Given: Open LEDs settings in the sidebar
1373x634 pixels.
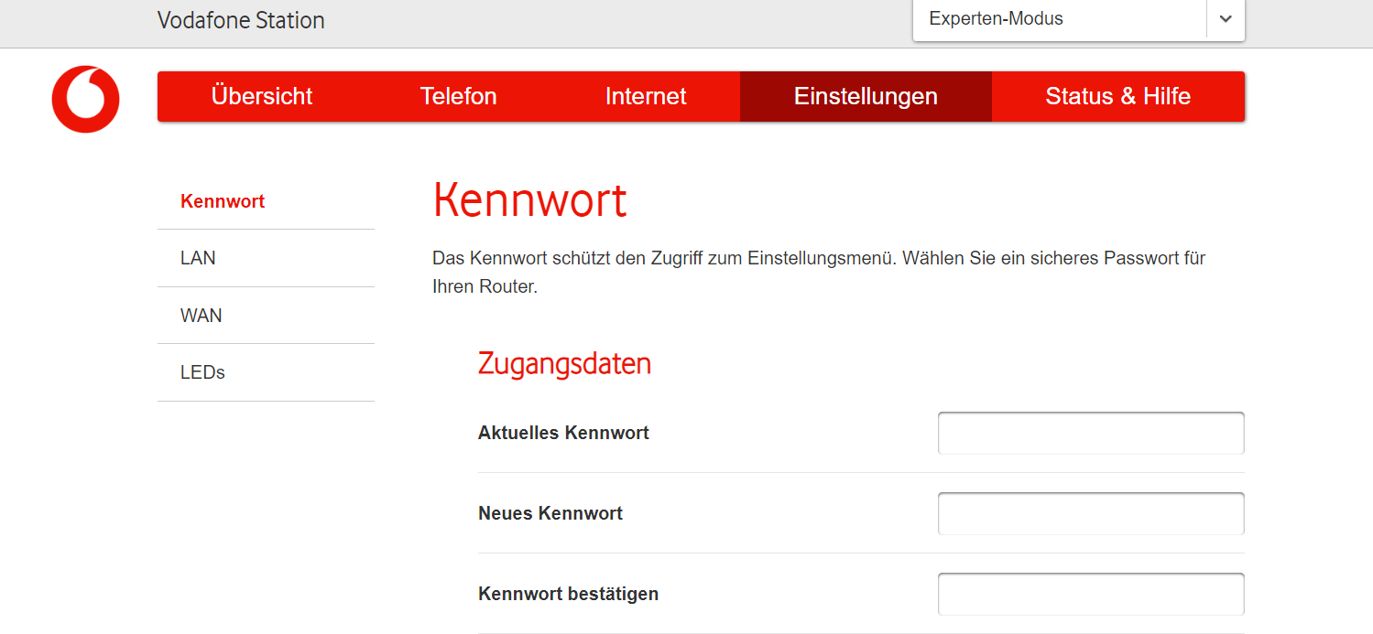Looking at the screenshot, I should (266, 372).
